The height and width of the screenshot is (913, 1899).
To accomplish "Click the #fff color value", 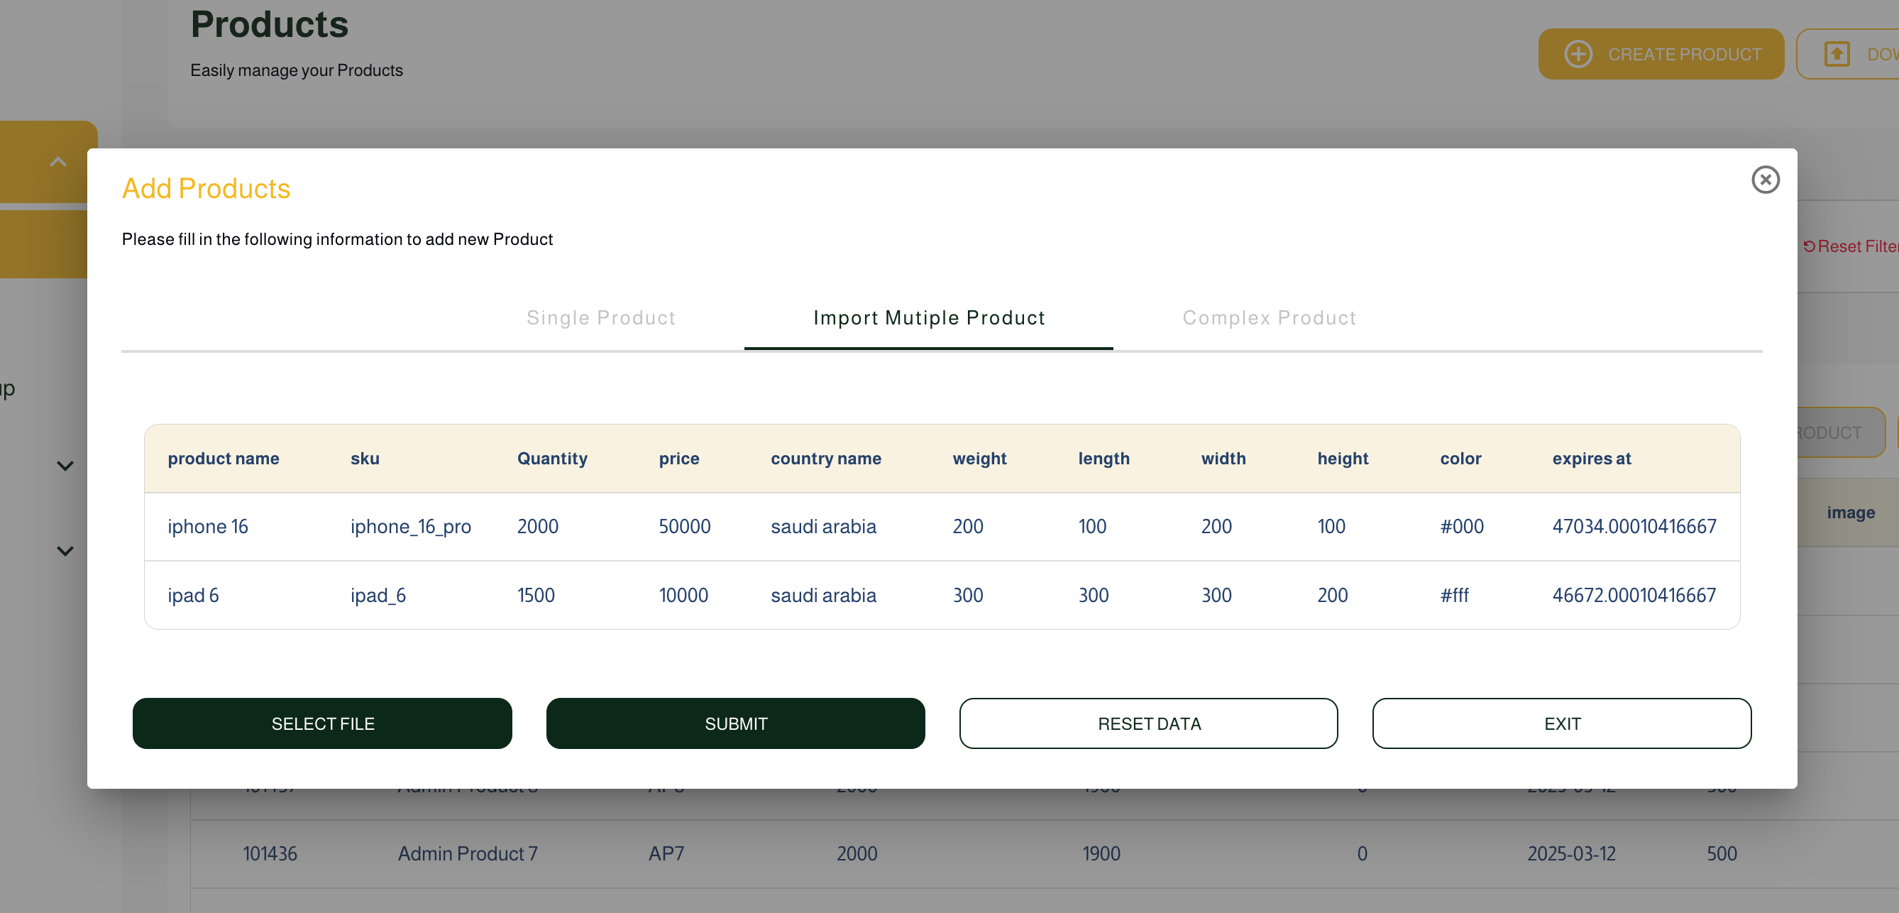I will [x=1455, y=595].
